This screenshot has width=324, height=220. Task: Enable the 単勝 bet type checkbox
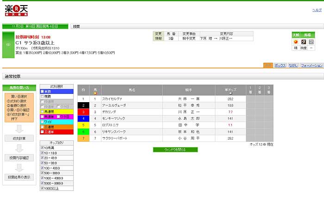(x=42, y=91)
